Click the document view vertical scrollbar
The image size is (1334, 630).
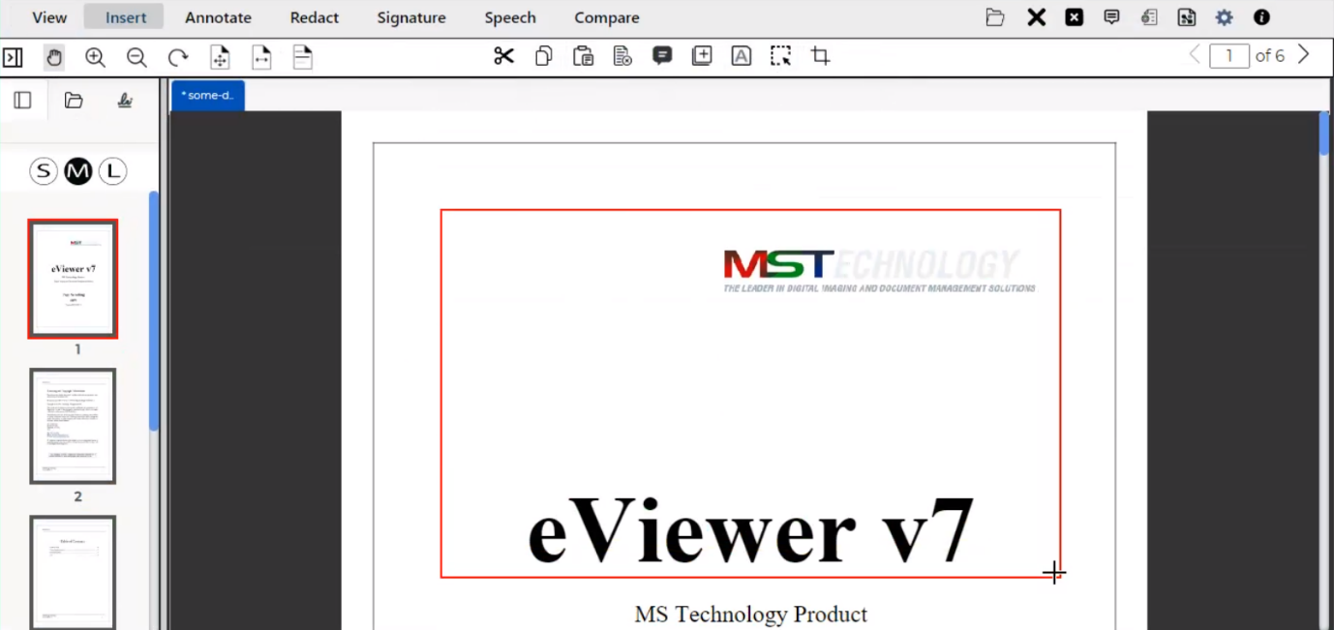coord(1324,134)
